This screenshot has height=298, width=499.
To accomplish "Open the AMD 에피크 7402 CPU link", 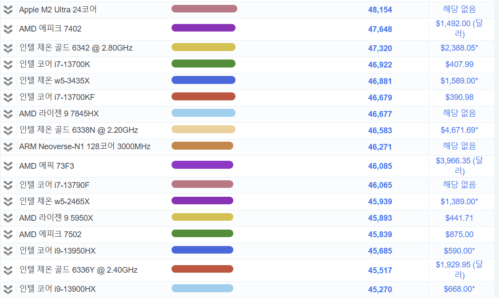I will tap(50, 28).
